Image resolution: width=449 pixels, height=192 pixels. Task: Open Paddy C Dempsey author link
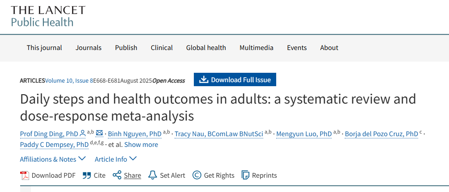(x=54, y=145)
